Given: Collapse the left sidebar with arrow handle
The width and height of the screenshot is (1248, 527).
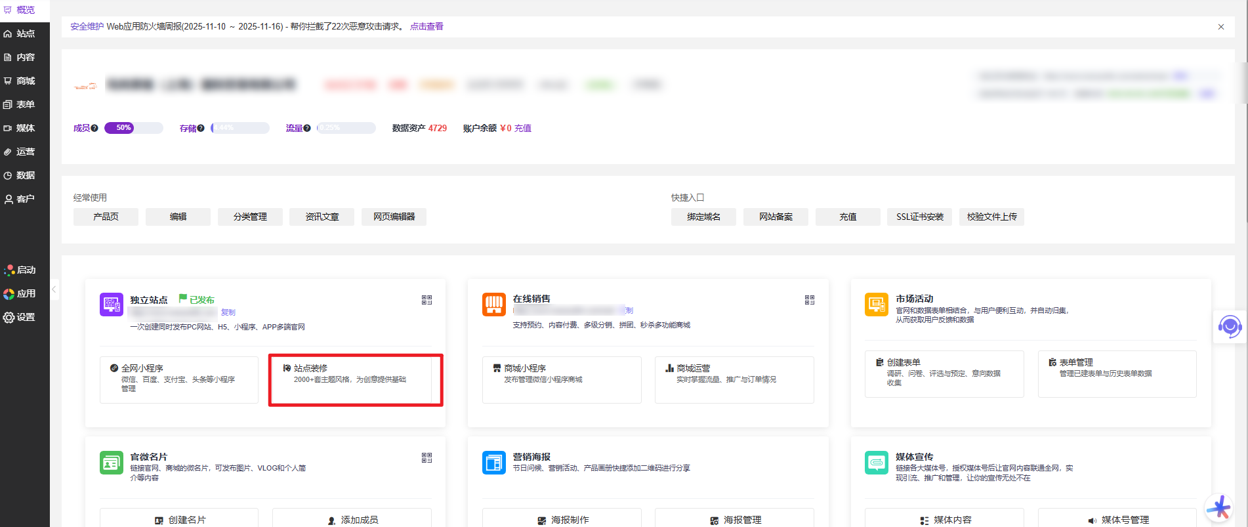Looking at the screenshot, I should (54, 289).
